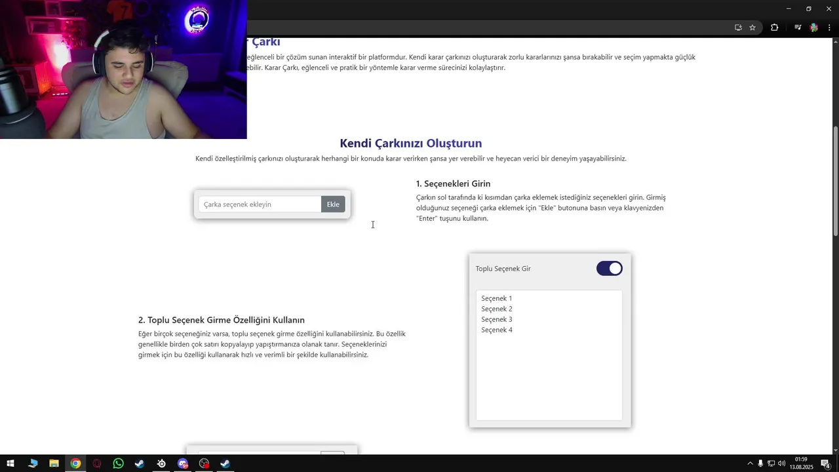Viewport: 839px width, 472px height.
Task: Click the Chrome profile avatar
Action: pyautogui.click(x=814, y=28)
